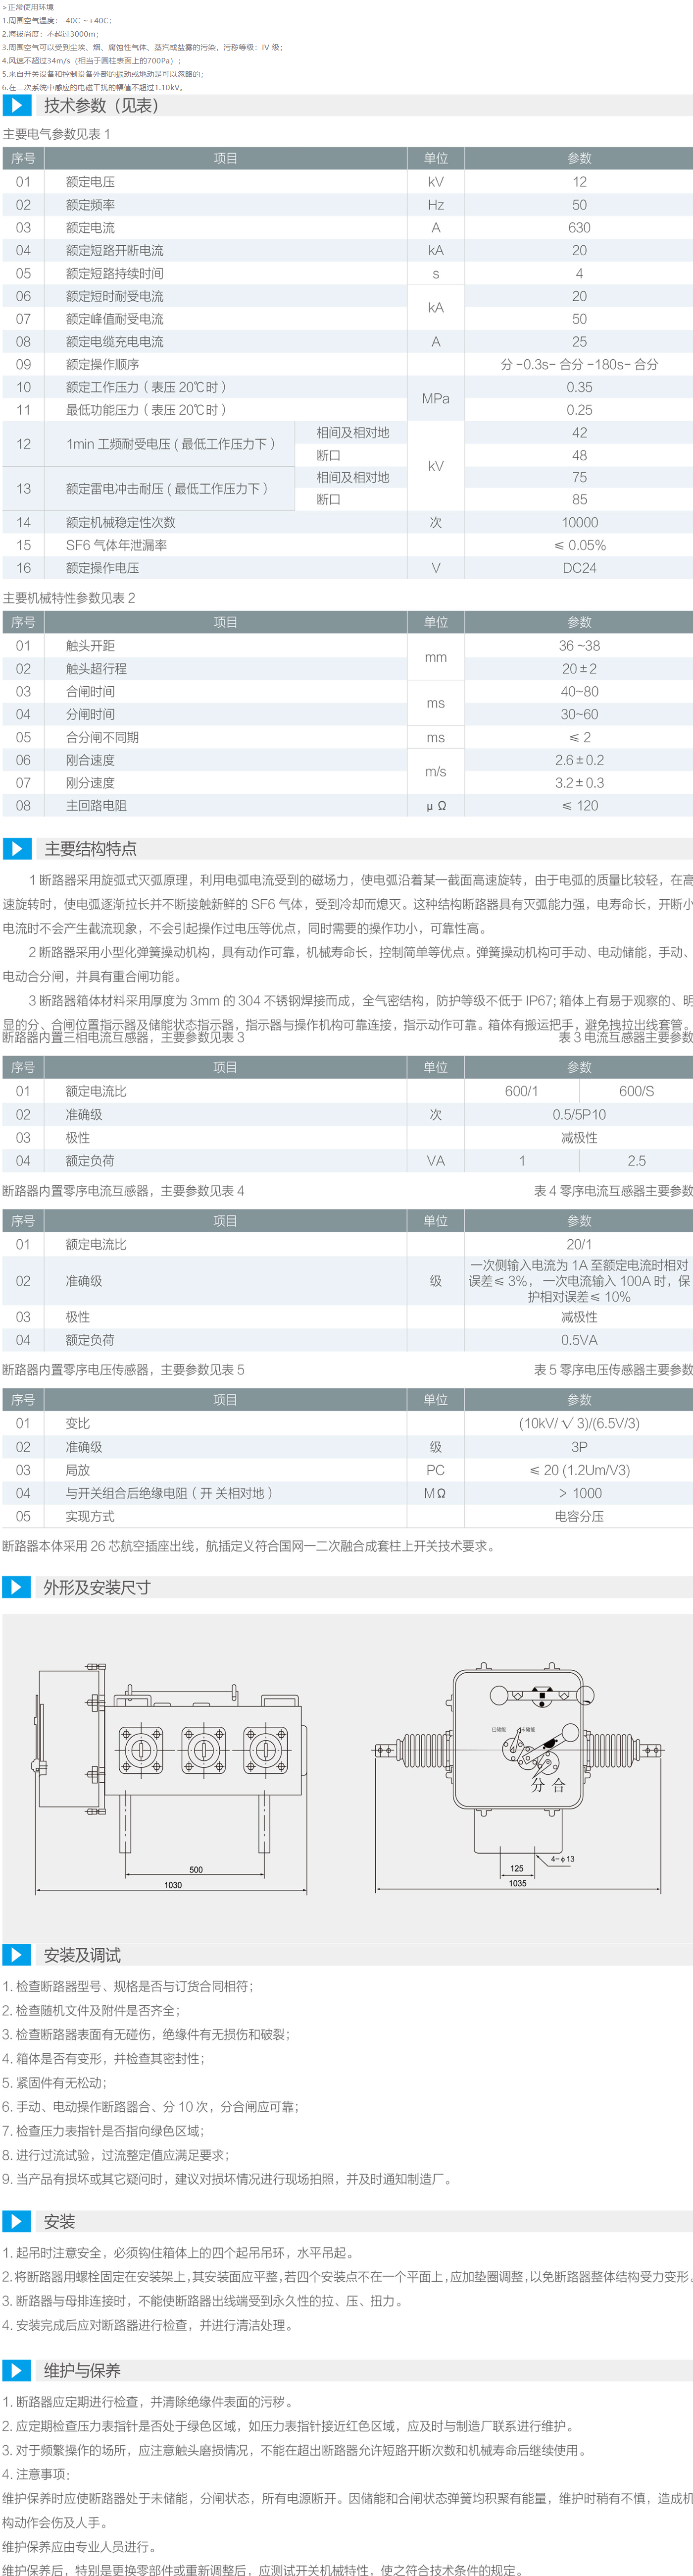Click the 合分闸不同期 row label
The height and width of the screenshot is (2576, 693).
(102, 737)
